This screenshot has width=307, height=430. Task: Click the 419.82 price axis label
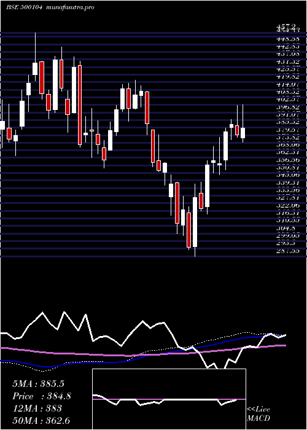(288, 77)
